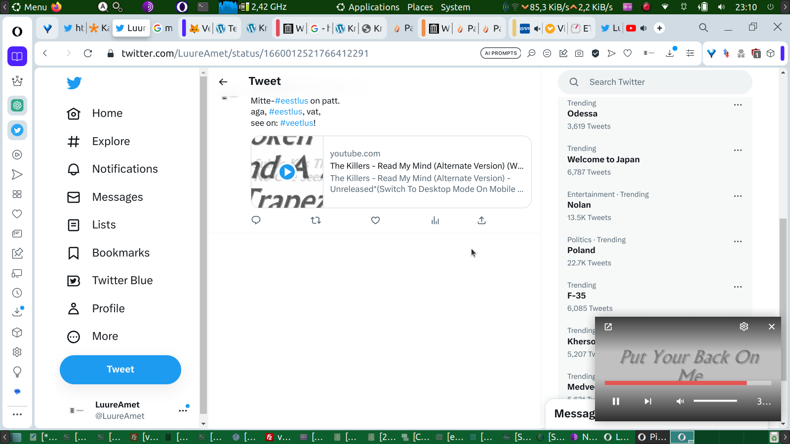Mute the video popup speaker icon
This screenshot has width=790, height=444.
tap(680, 401)
